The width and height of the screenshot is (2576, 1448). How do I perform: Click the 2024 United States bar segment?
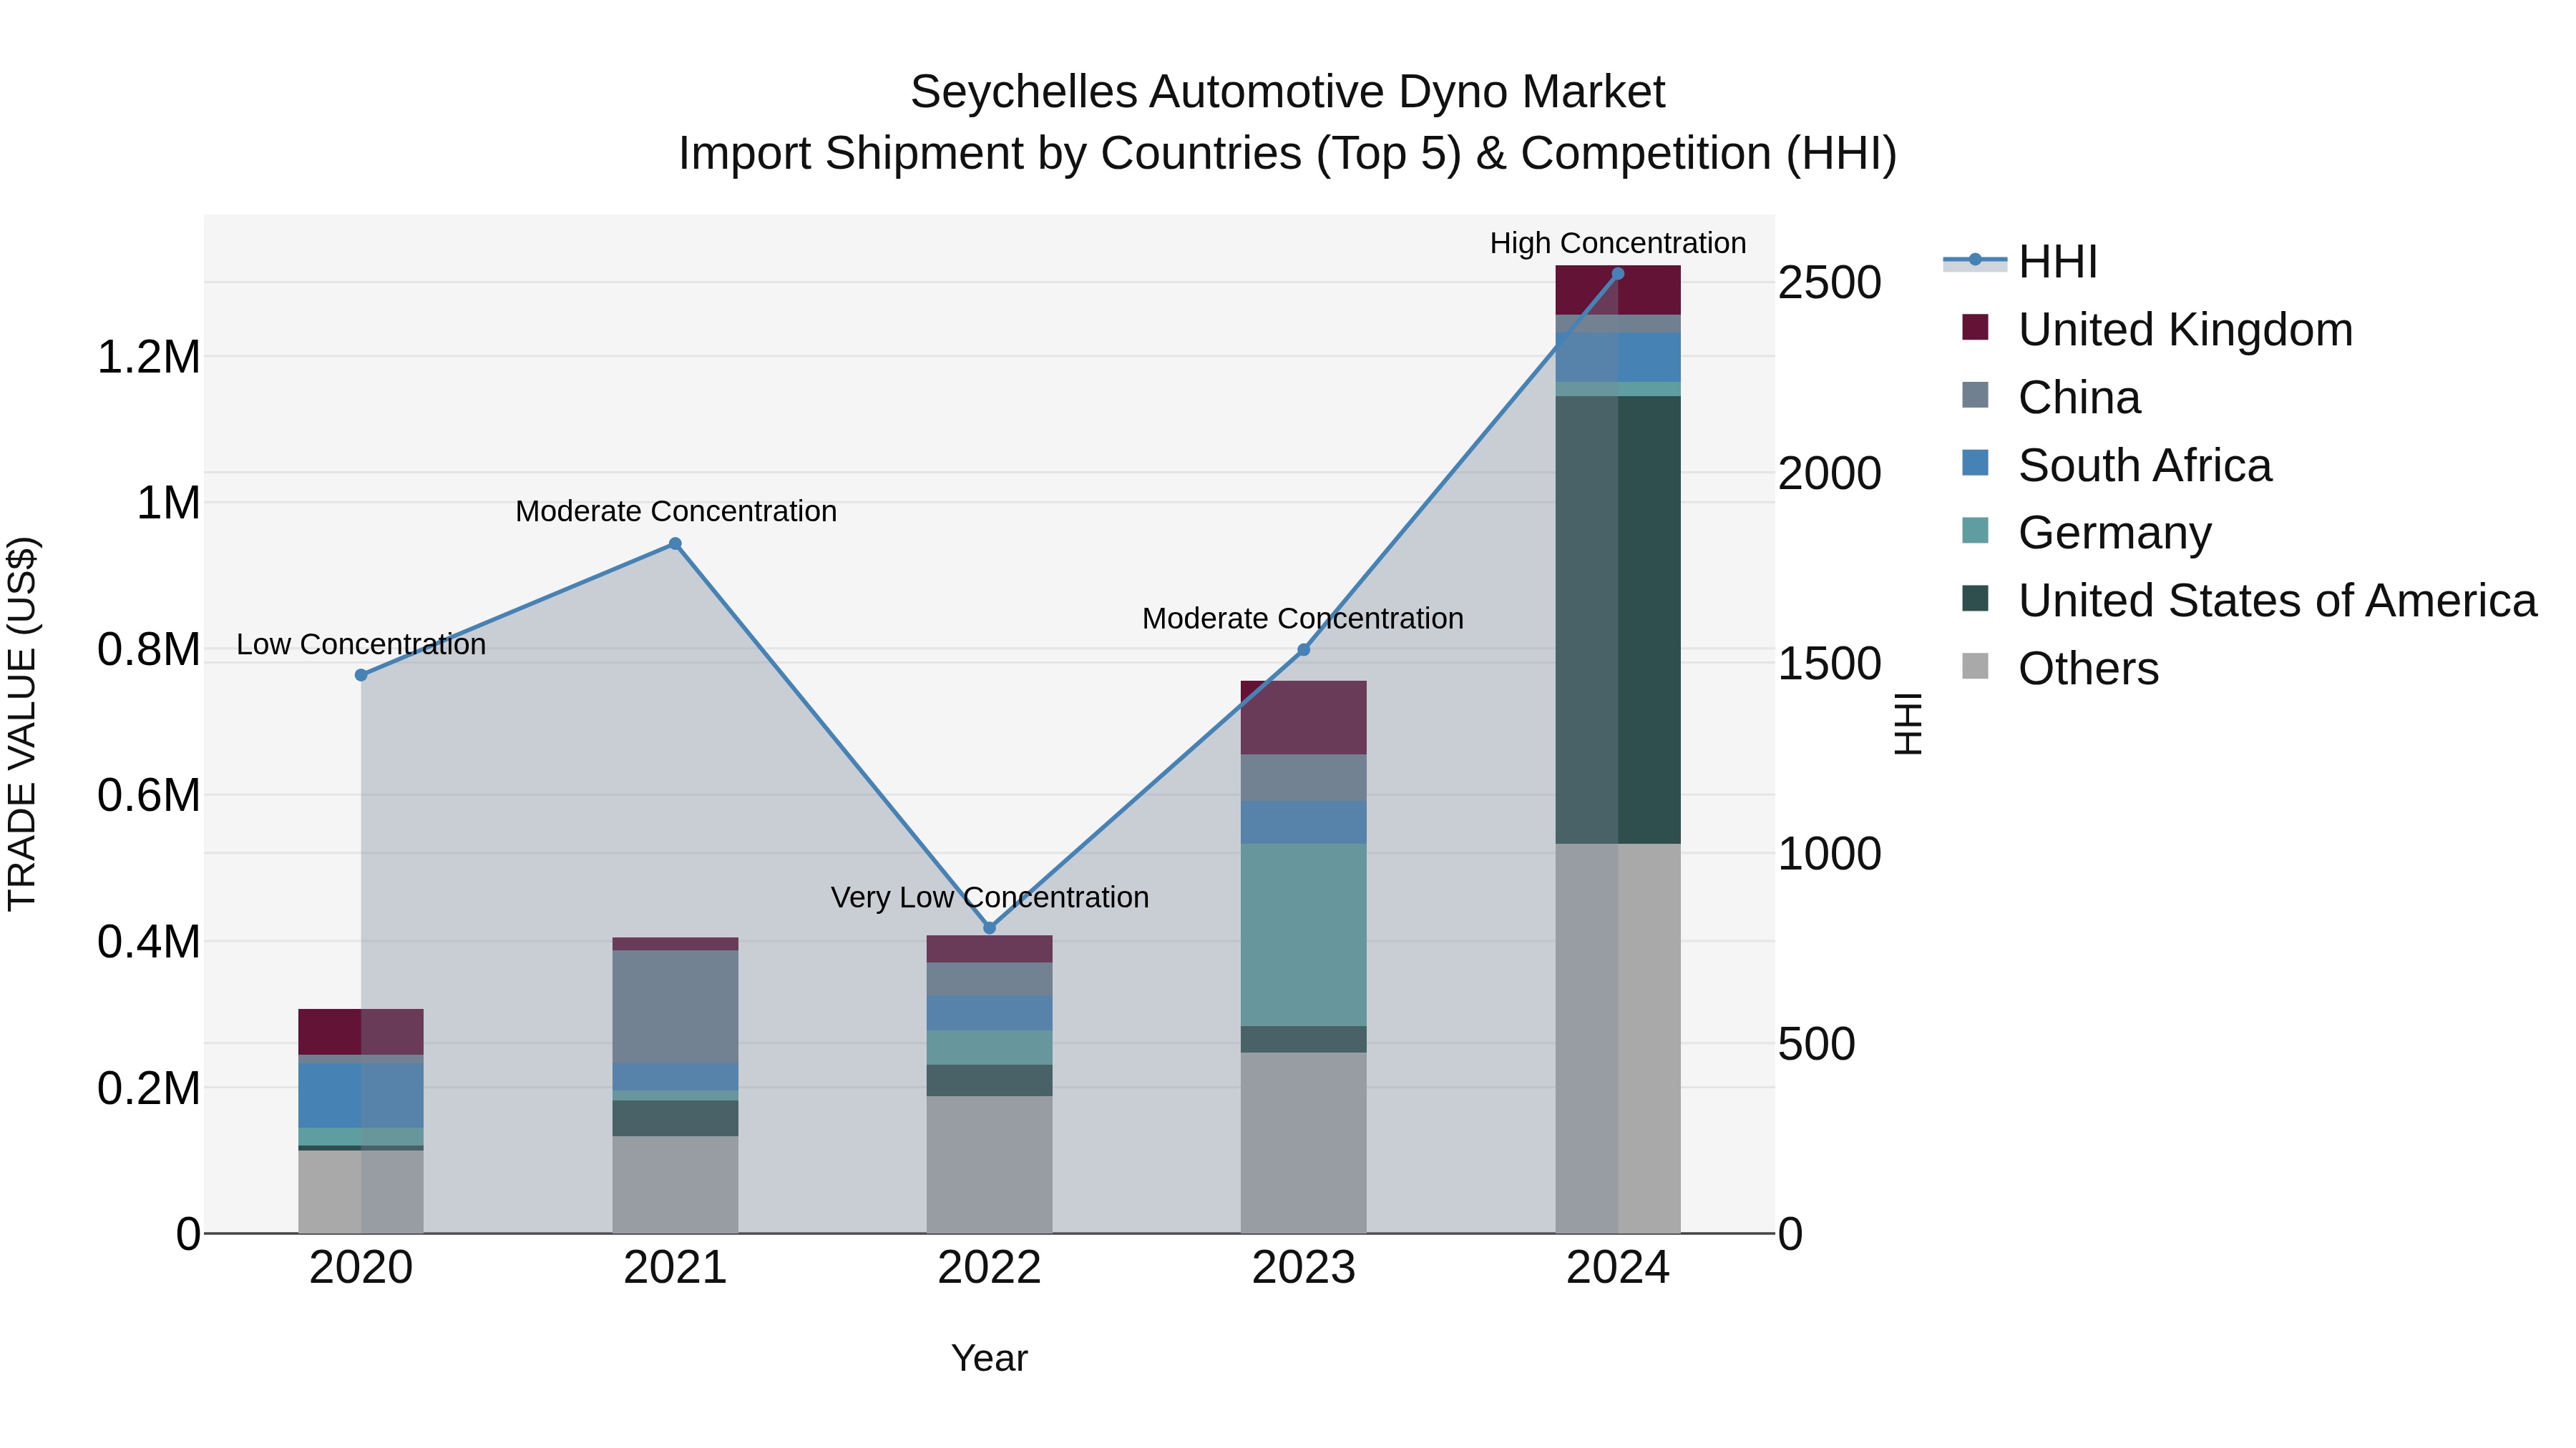[1618, 619]
